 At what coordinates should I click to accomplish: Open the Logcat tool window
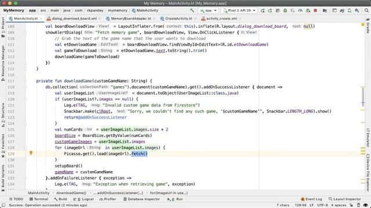(83, 199)
